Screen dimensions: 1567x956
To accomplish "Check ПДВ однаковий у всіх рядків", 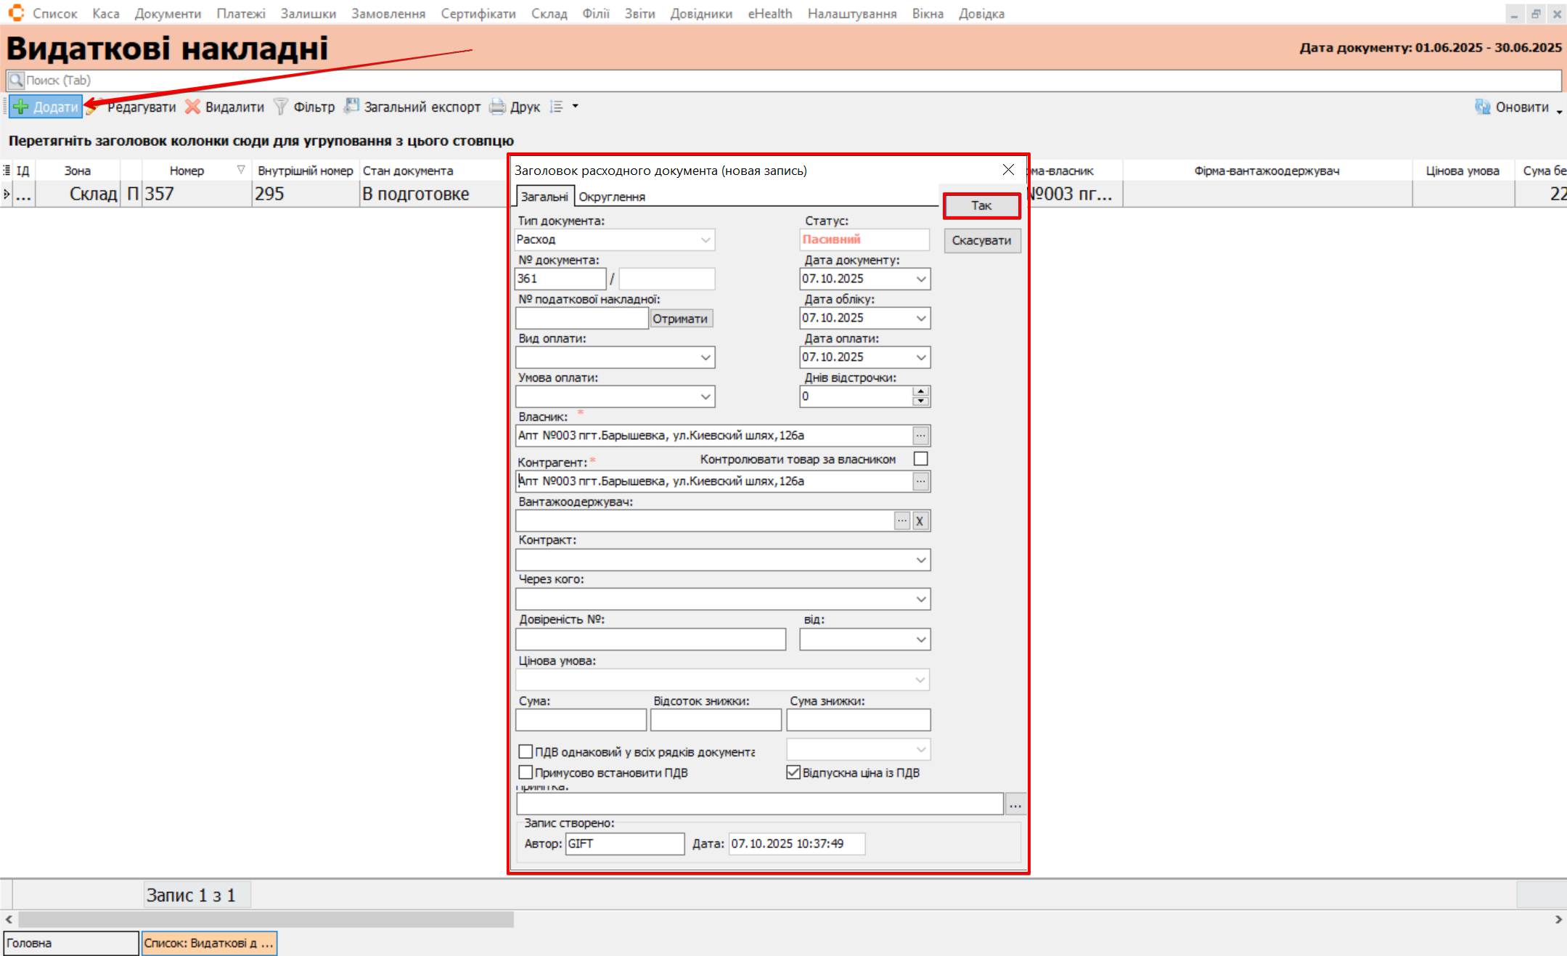I will [525, 751].
